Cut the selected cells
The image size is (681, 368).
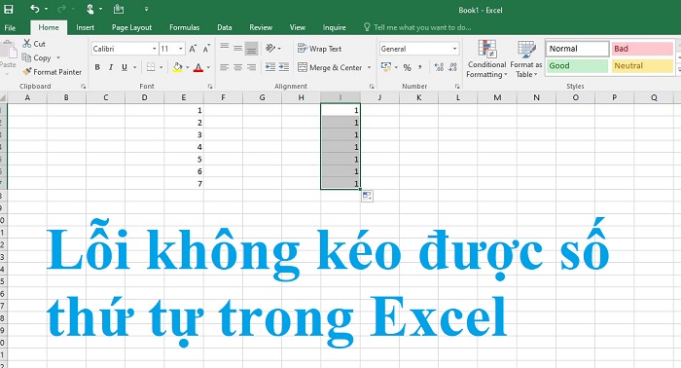click(34, 44)
